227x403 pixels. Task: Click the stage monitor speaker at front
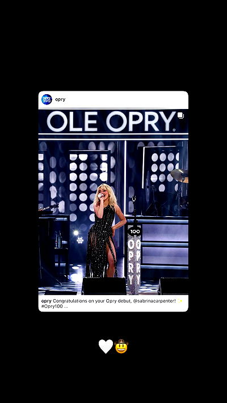coord(104,286)
